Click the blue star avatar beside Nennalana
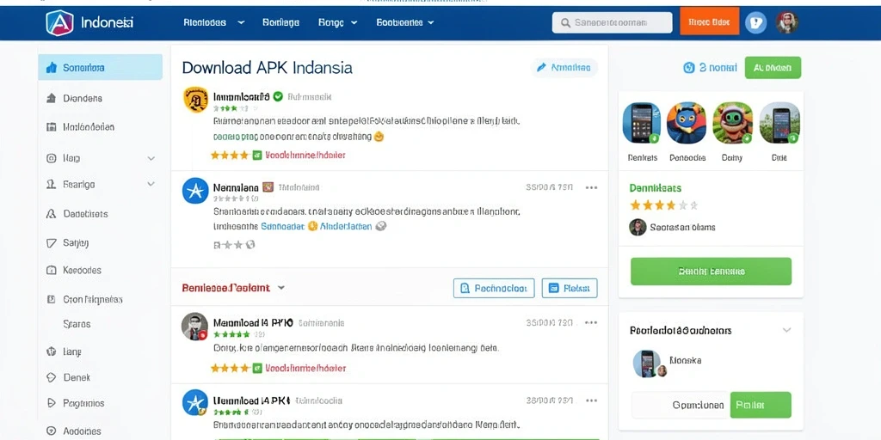Image resolution: width=881 pixels, height=440 pixels. pos(195,191)
